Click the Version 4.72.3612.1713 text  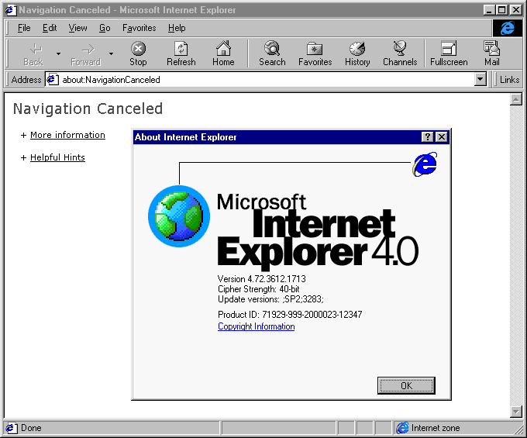click(261, 279)
